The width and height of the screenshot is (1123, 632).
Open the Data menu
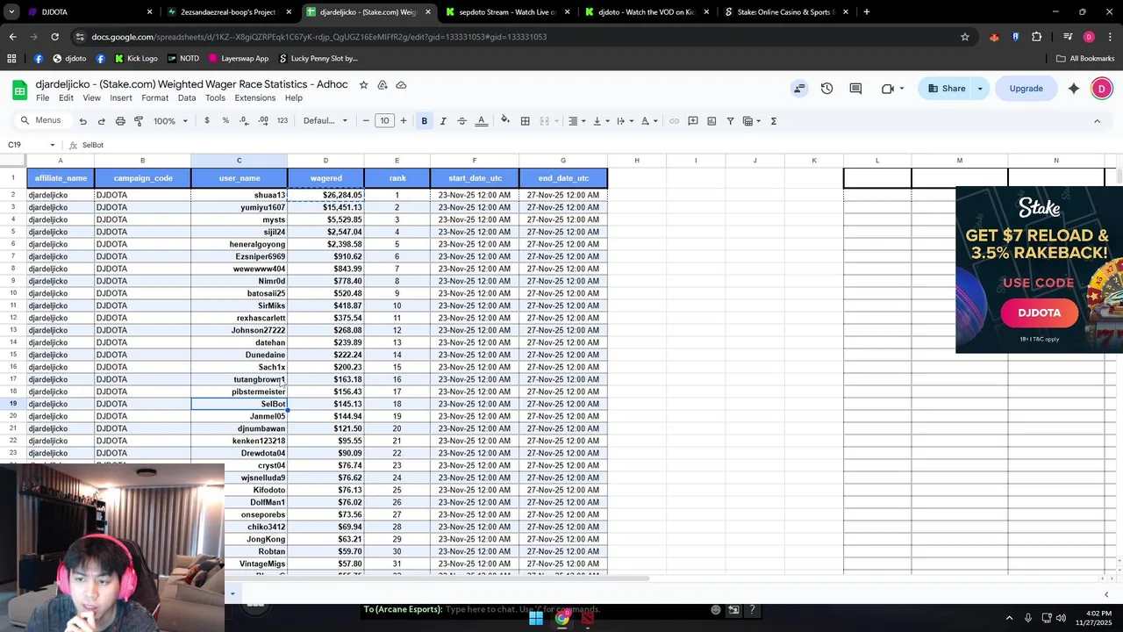[x=187, y=98]
